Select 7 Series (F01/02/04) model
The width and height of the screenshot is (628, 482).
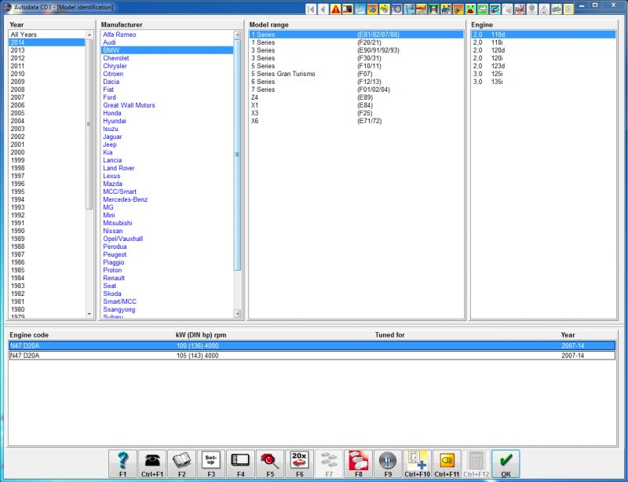356,89
